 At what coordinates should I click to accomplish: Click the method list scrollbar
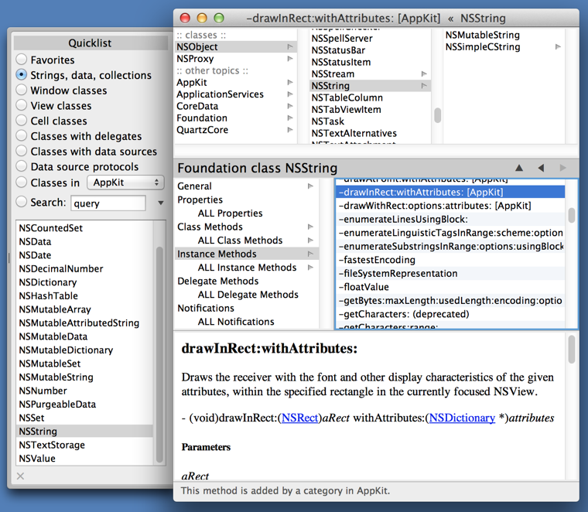tap(572, 215)
